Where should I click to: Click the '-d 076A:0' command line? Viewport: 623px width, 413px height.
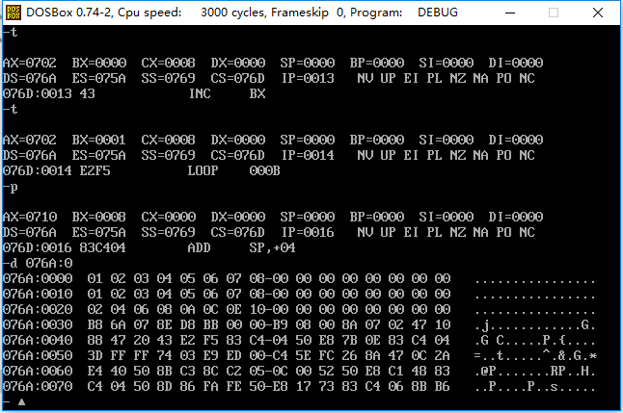pos(38,263)
